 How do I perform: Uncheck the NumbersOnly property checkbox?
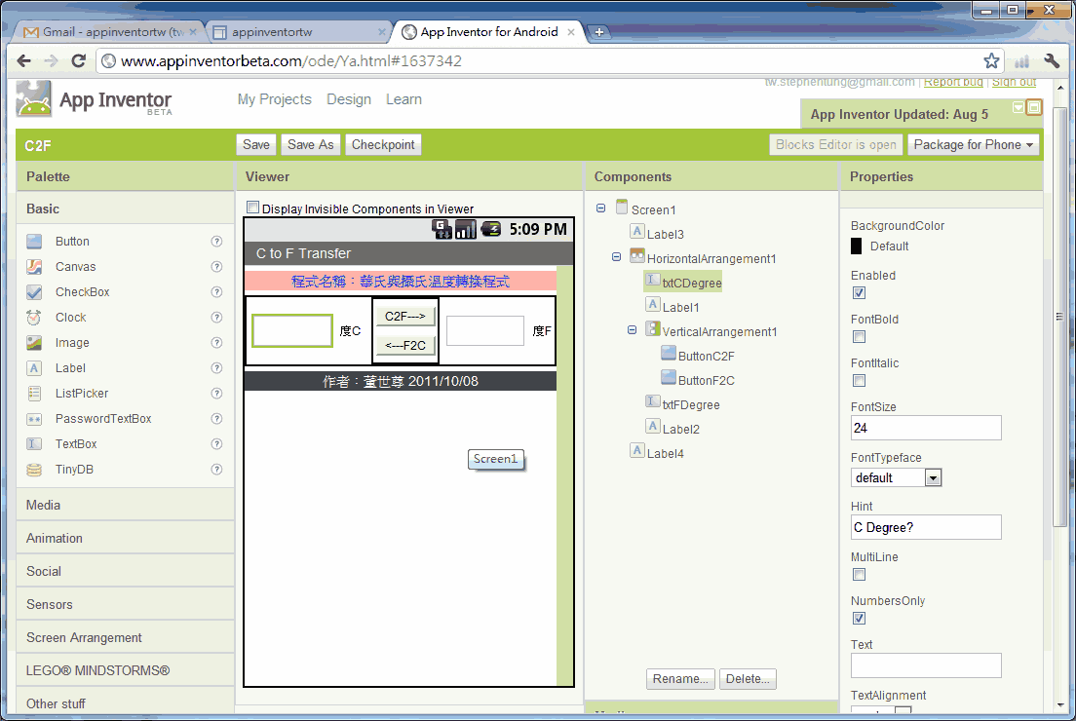[859, 619]
